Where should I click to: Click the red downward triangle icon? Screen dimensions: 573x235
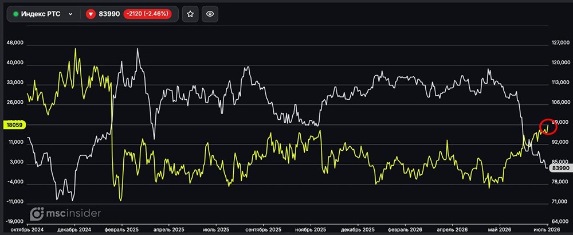[x=91, y=14]
